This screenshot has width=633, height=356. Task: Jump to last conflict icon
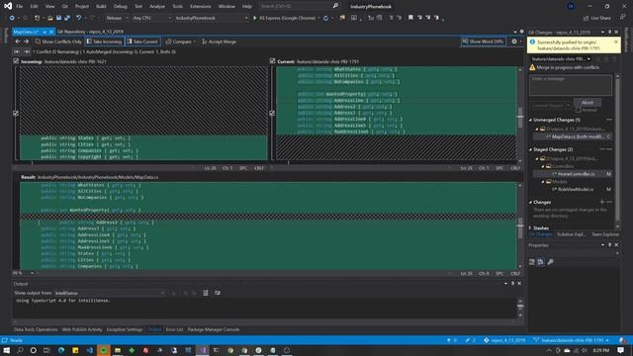pos(27,51)
